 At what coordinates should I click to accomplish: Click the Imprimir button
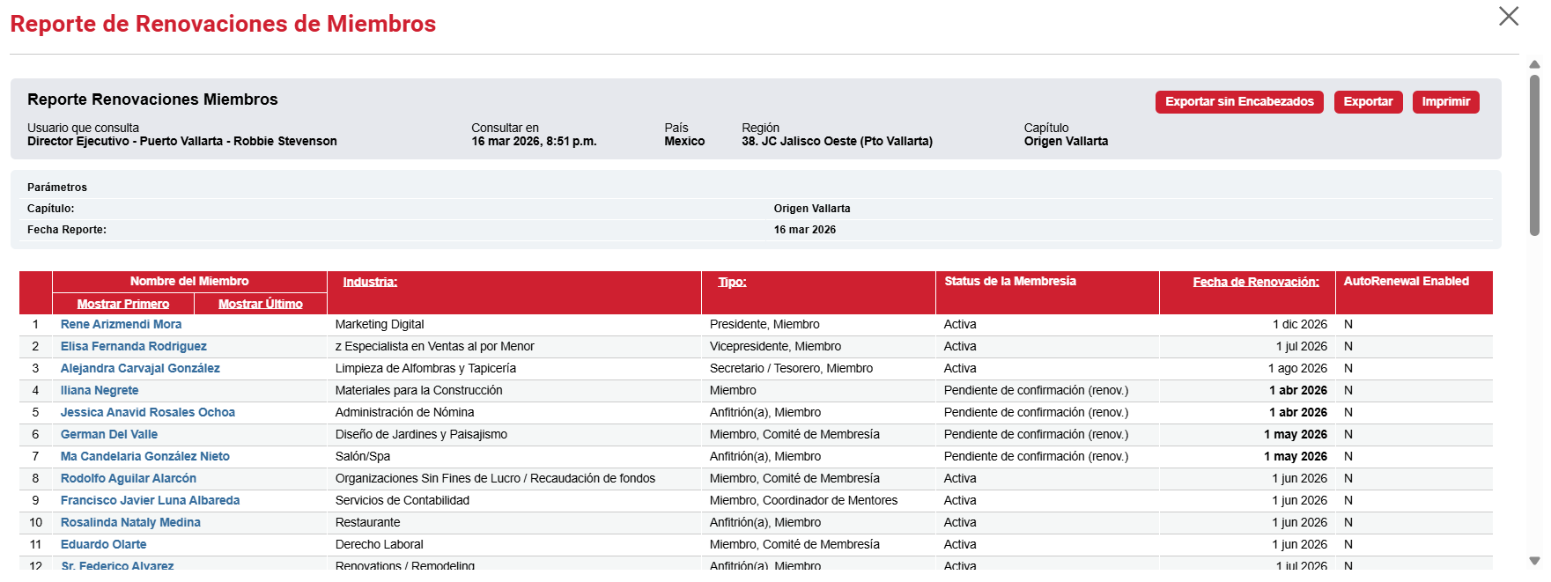[x=1444, y=102]
